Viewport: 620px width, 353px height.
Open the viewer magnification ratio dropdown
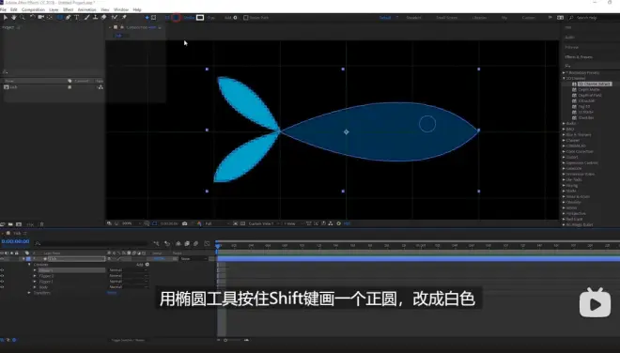point(131,223)
